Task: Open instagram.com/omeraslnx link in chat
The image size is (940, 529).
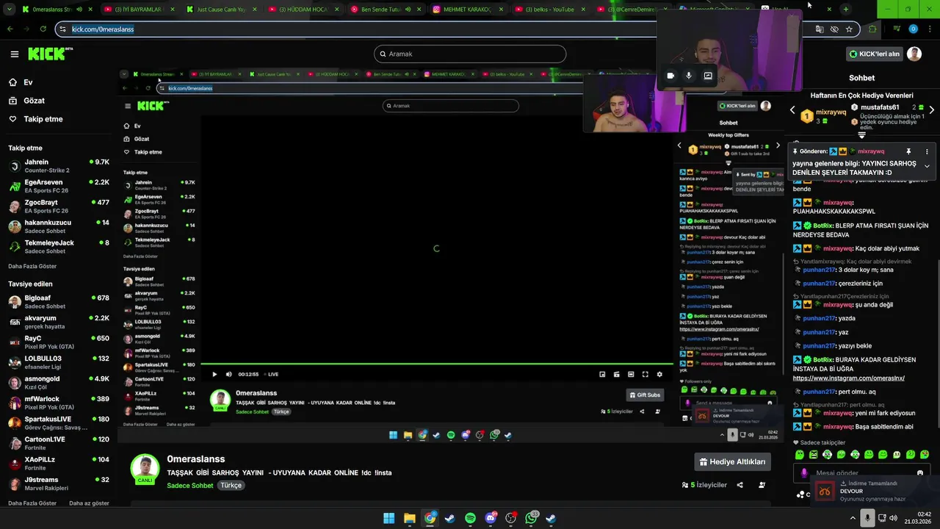Action: (x=848, y=378)
